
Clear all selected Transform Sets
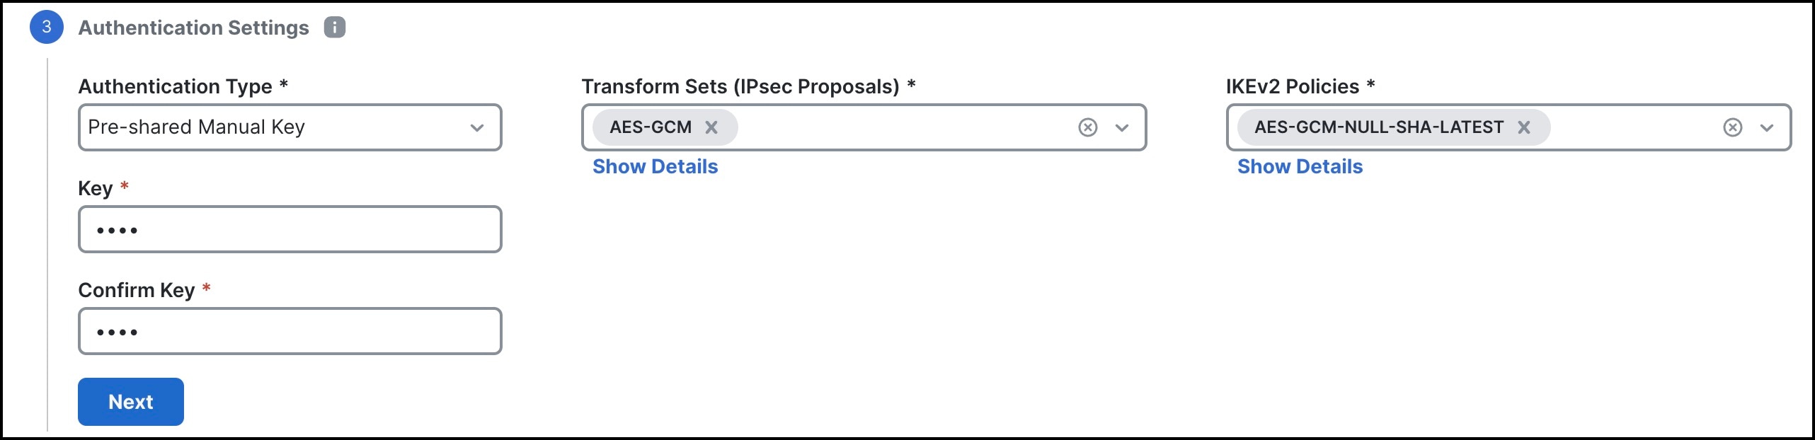1087,127
